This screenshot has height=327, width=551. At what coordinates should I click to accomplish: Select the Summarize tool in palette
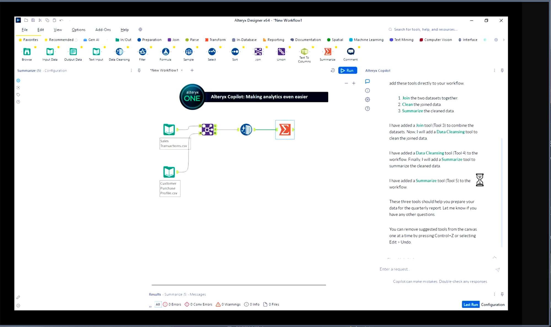(328, 52)
